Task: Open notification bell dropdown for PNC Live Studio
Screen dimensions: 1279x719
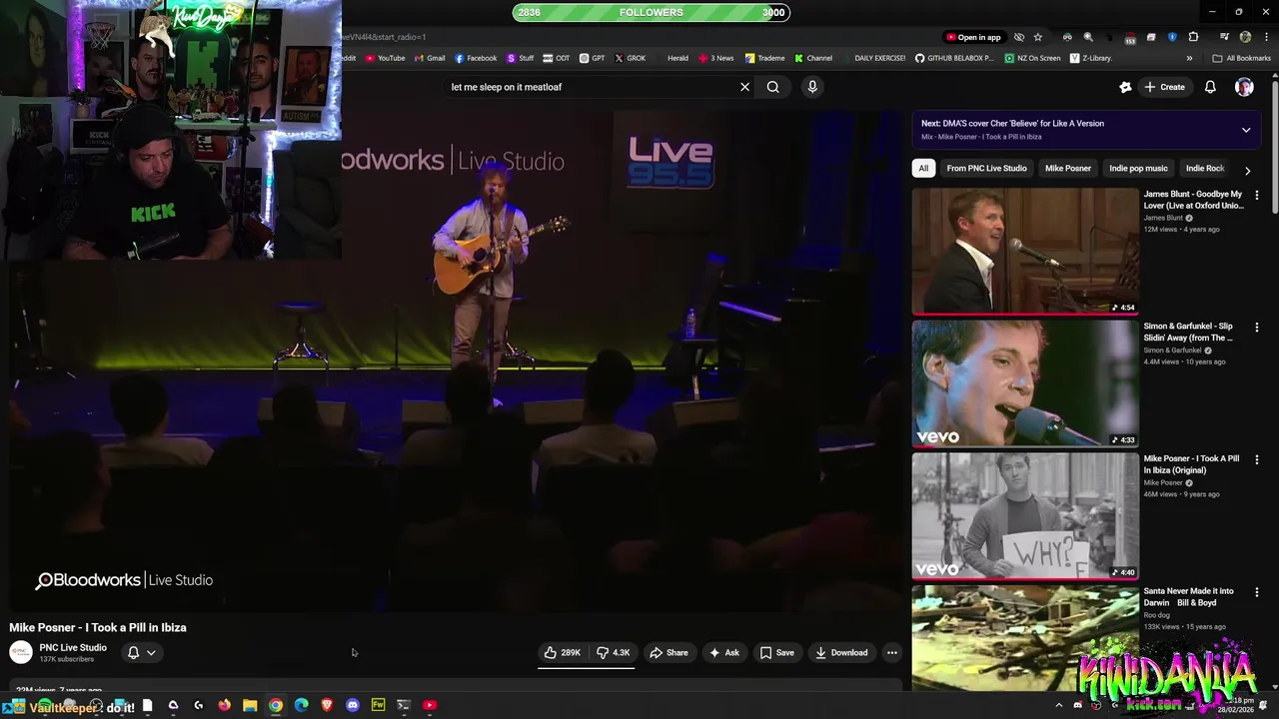Action: coord(141,652)
